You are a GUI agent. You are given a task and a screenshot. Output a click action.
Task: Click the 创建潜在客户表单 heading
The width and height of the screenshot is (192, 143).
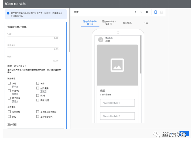coord(17,27)
